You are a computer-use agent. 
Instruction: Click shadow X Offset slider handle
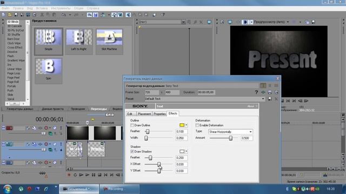pos(159,164)
